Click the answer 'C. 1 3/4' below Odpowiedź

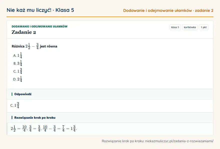point(15,105)
